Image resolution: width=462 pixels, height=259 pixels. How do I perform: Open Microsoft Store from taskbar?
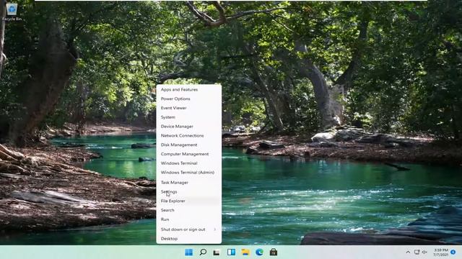click(274, 253)
